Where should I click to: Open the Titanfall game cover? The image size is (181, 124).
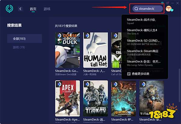152,98
